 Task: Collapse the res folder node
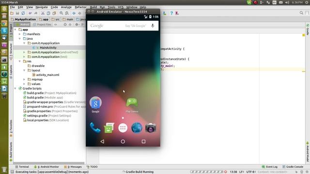coord(20,61)
